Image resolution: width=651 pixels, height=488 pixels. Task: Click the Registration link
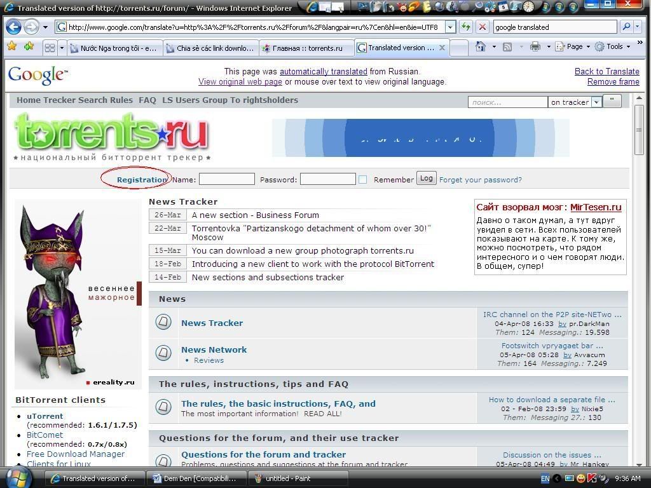141,180
